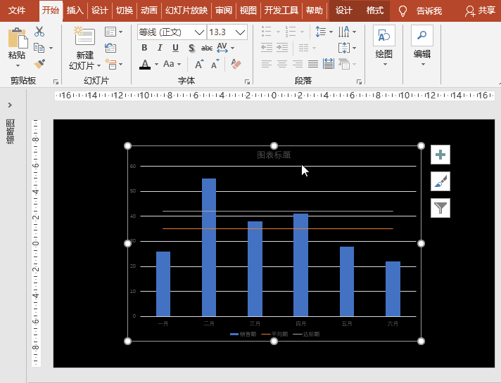
Task: Toggle text Shadow effect
Action: (x=191, y=48)
